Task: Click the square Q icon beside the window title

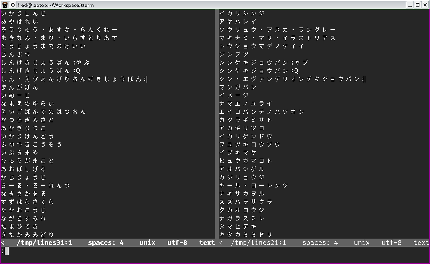Action: (13, 5)
